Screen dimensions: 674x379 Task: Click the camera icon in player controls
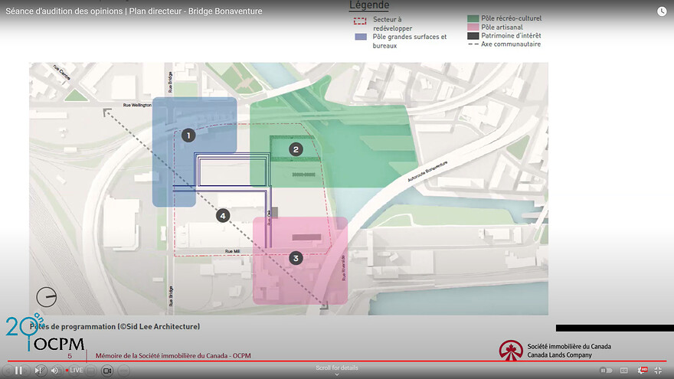point(107,371)
